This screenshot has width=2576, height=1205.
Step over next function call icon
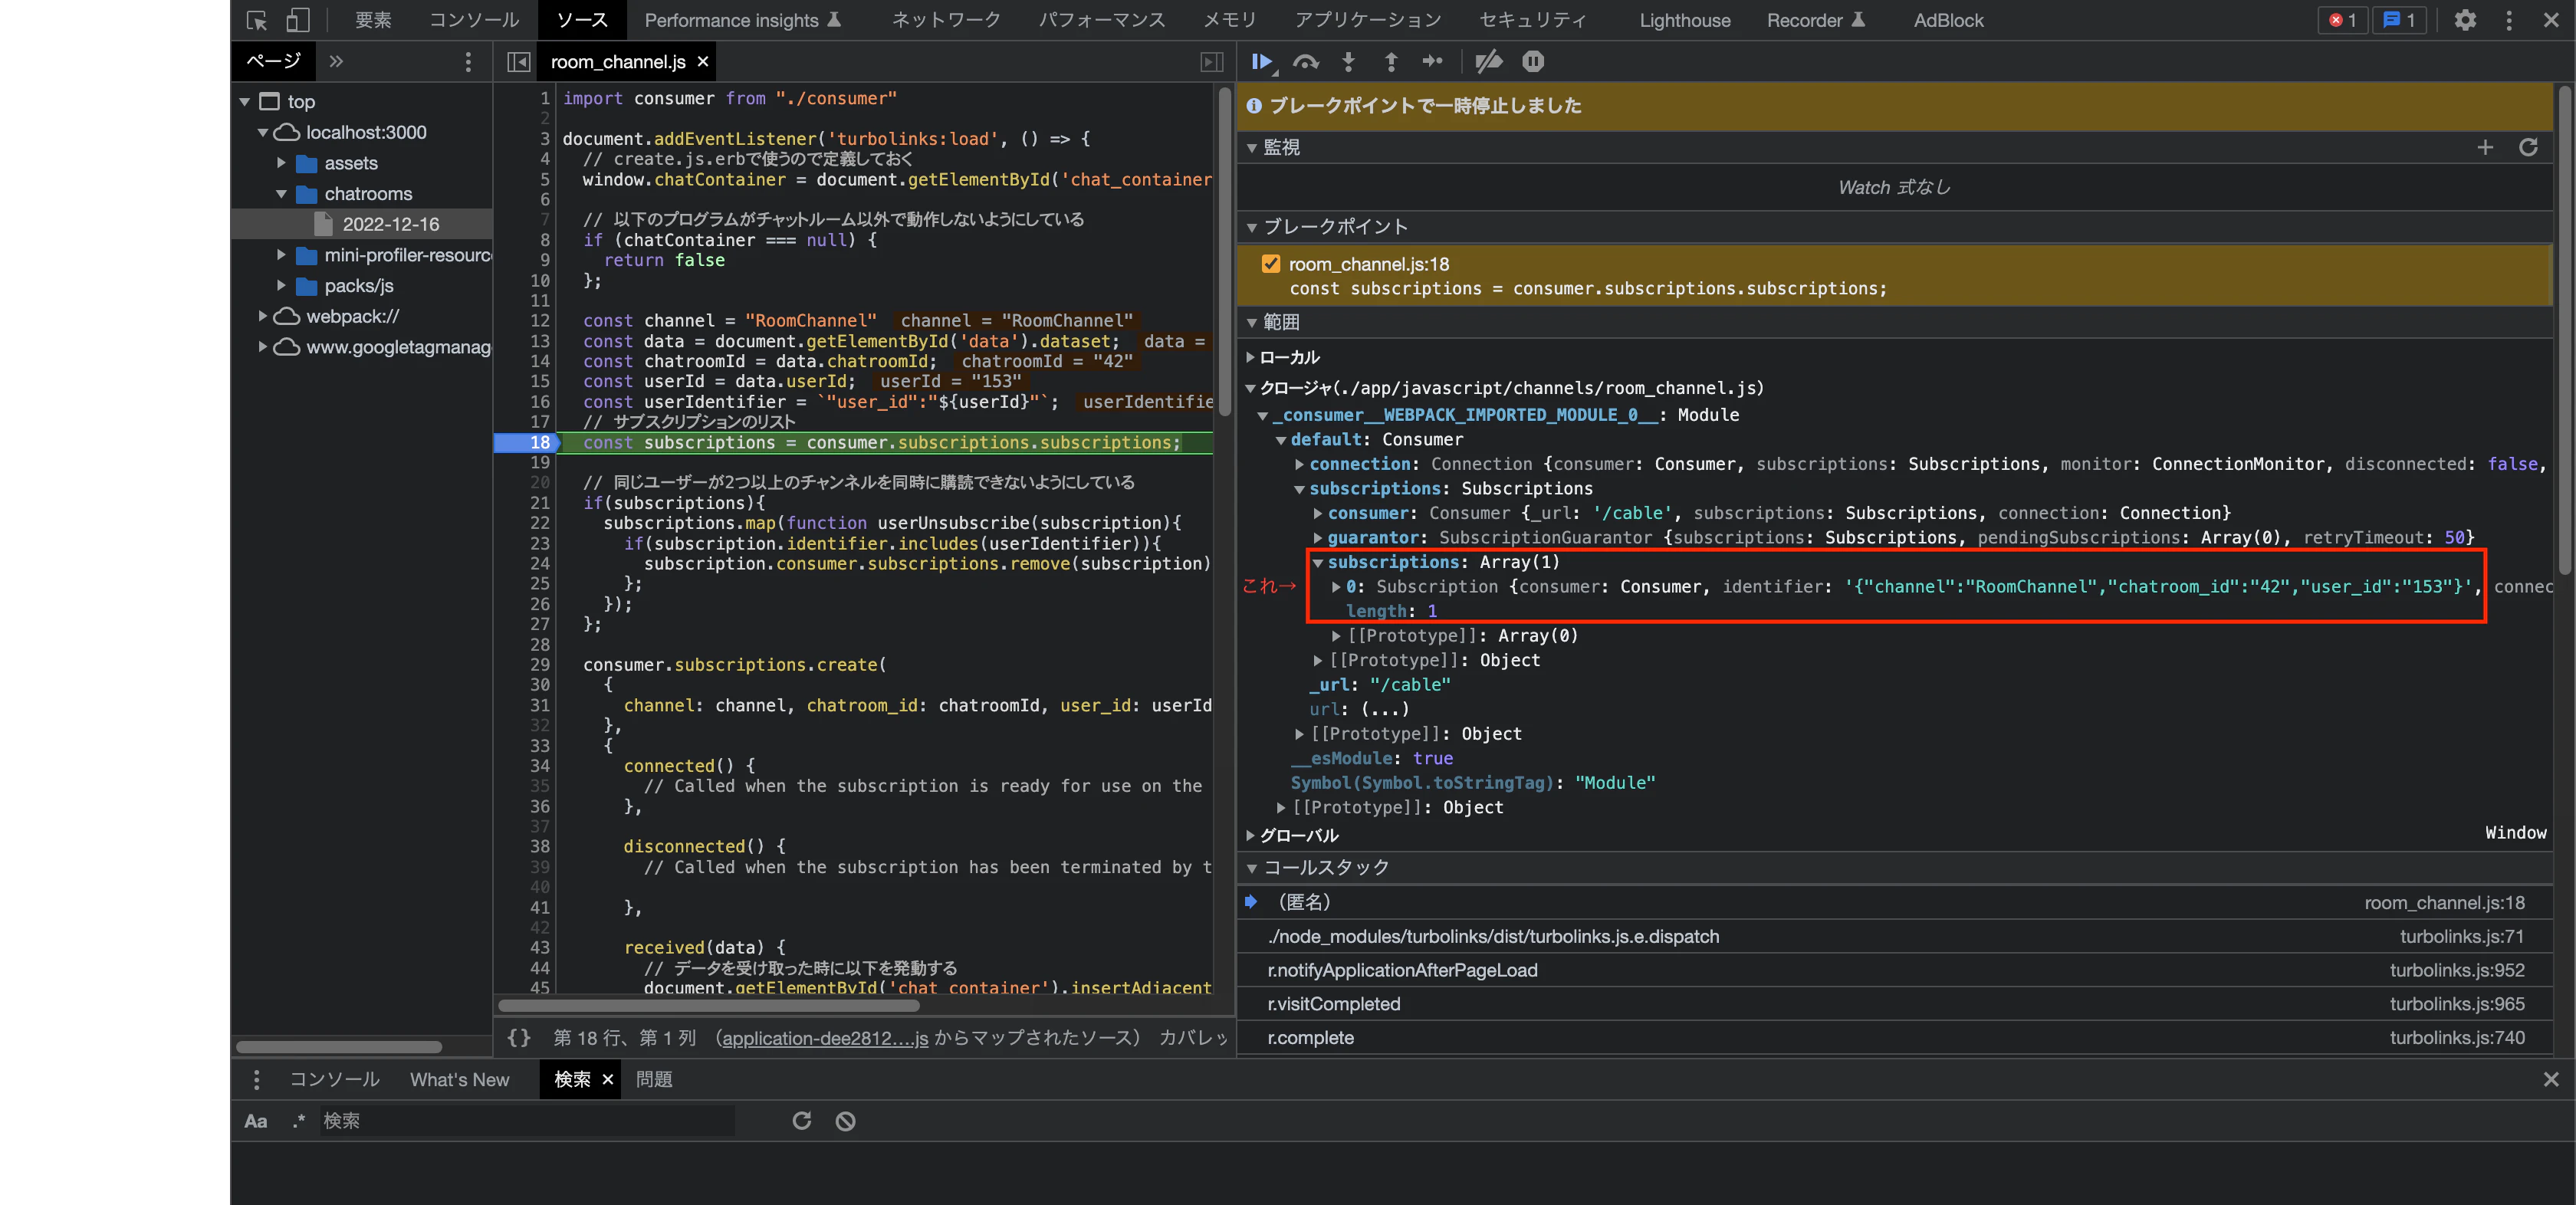1305,62
